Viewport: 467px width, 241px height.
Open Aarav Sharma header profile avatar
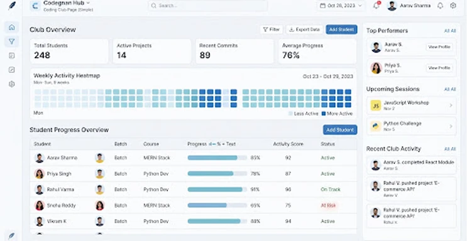pos(392,6)
